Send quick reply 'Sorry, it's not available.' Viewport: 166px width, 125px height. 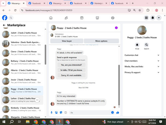[x=71, y=75]
